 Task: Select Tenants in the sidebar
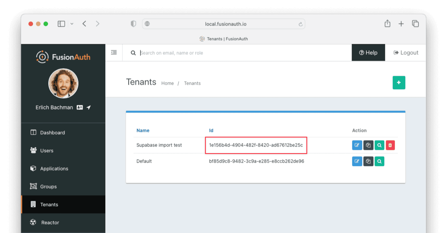pyautogui.click(x=63, y=205)
